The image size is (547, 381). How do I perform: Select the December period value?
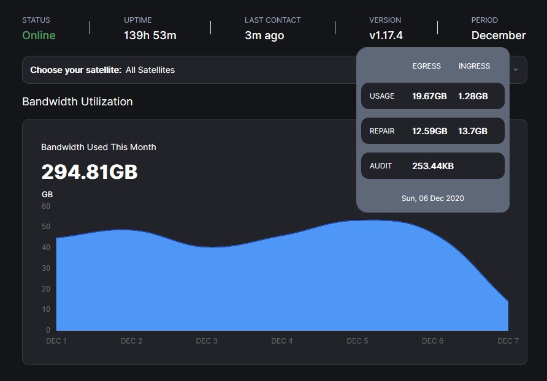498,36
